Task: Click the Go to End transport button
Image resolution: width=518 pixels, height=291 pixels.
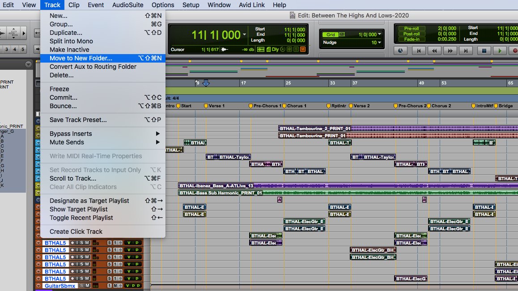Action: [466, 51]
